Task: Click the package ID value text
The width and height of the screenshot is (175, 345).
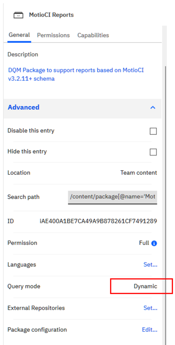Action: (98, 221)
